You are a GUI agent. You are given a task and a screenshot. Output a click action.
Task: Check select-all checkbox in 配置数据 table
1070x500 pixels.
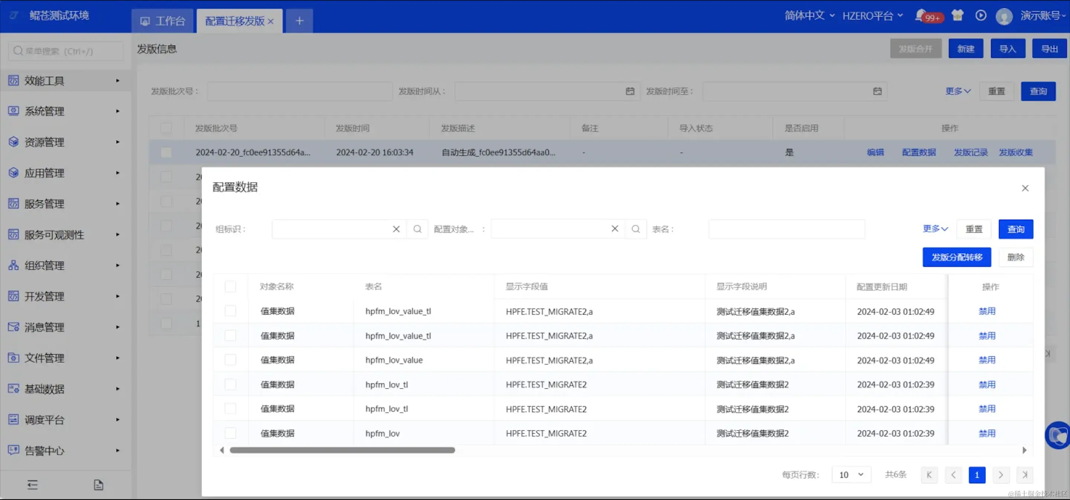tap(230, 286)
